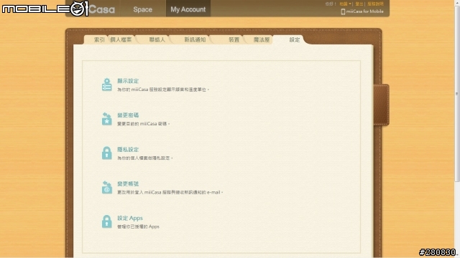This screenshot has height=258, width=460.
Task: Open the 魔法屋 tab
Action: (x=262, y=40)
